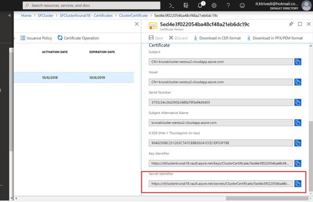The image size is (313, 202).
Task: Open the Directory and subscription filter icon
Action: pyautogui.click(x=186, y=5)
